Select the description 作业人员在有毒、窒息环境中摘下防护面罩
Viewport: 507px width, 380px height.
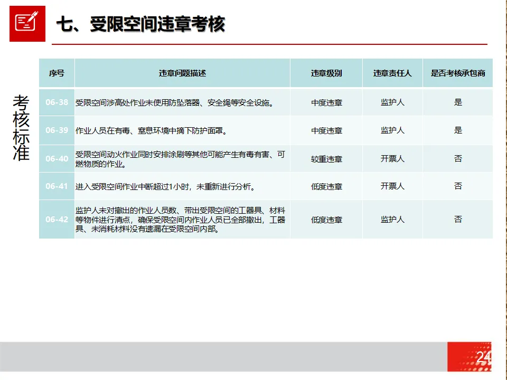152,131
